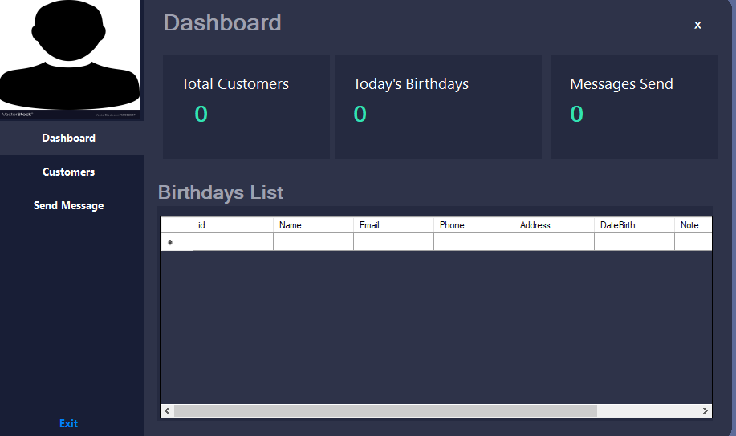Select the new row marked with asterisk
Screen dimensions: 736x436
click(x=177, y=242)
